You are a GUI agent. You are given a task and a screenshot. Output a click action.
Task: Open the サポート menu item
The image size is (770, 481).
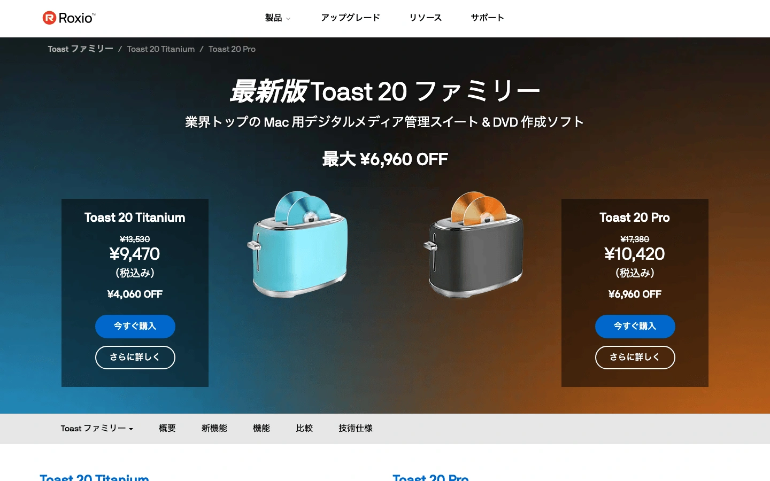487,18
